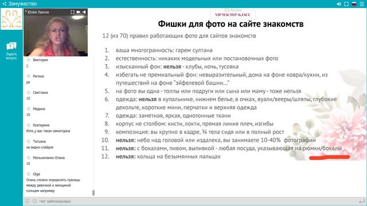
Task: Click message 'не видно слайдов'
Action: 40,148
